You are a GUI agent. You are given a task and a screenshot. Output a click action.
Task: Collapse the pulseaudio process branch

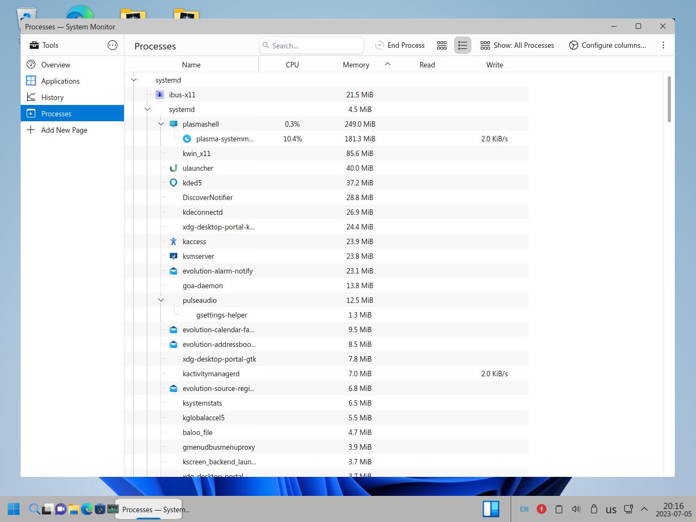coord(161,300)
